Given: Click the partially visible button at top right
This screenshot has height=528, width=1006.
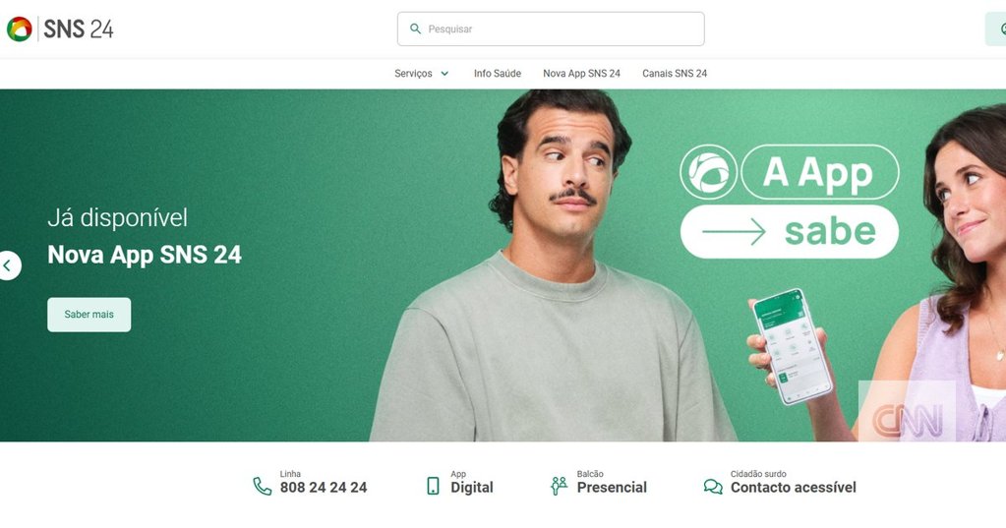Looking at the screenshot, I should coord(996,29).
